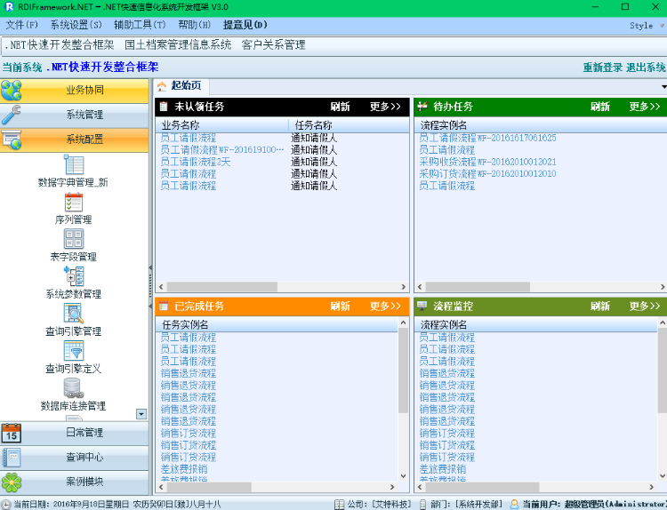Screen dimensions: 667x510
Task: Refresh the 流程监控 panel
Action: point(600,306)
